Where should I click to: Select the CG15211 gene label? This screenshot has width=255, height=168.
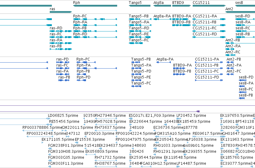[x=201, y=3]
